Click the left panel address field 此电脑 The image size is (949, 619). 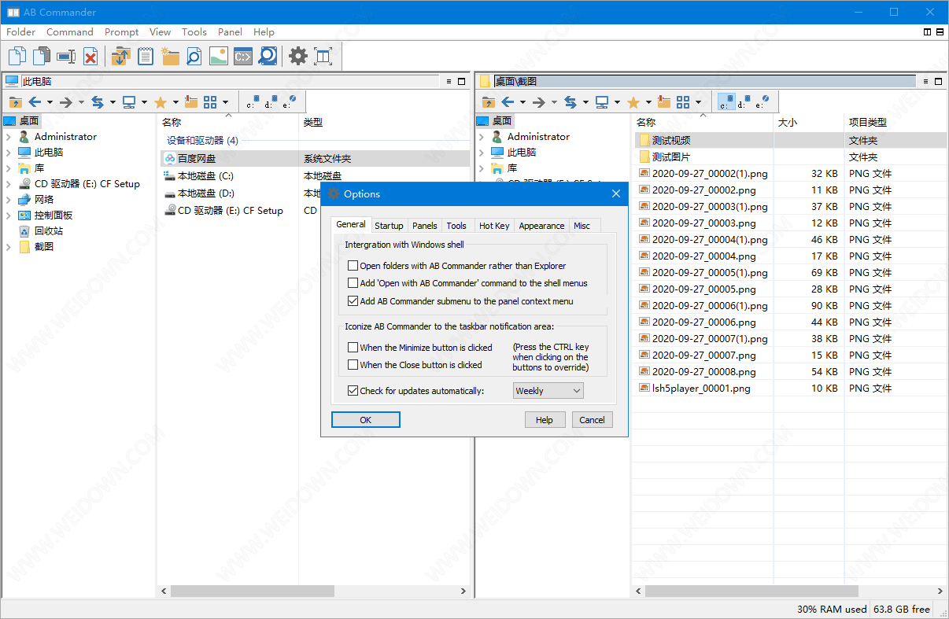pos(230,81)
